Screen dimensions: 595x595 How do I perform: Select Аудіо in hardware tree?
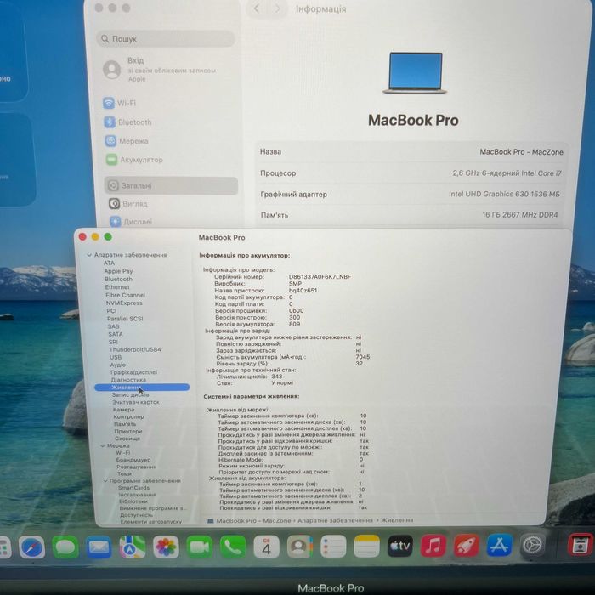[x=118, y=365]
